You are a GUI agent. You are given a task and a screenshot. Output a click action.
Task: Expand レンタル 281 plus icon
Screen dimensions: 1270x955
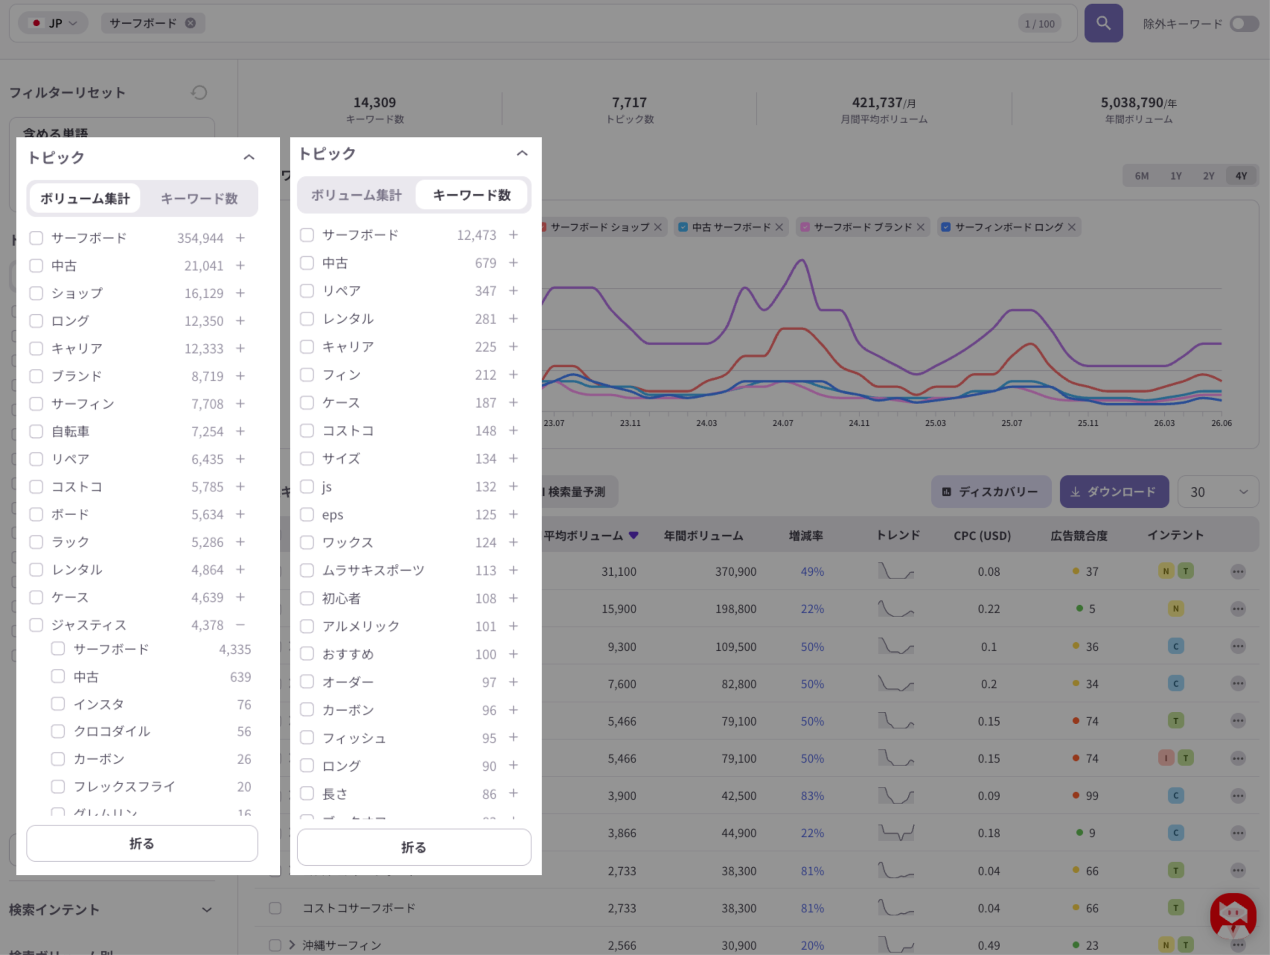point(513,318)
